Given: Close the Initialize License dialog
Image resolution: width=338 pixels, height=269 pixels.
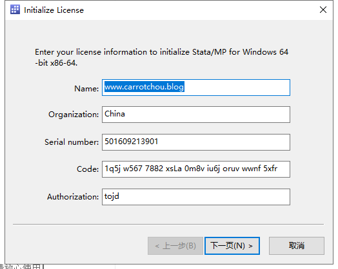Looking at the screenshot, I should [323, 10].
